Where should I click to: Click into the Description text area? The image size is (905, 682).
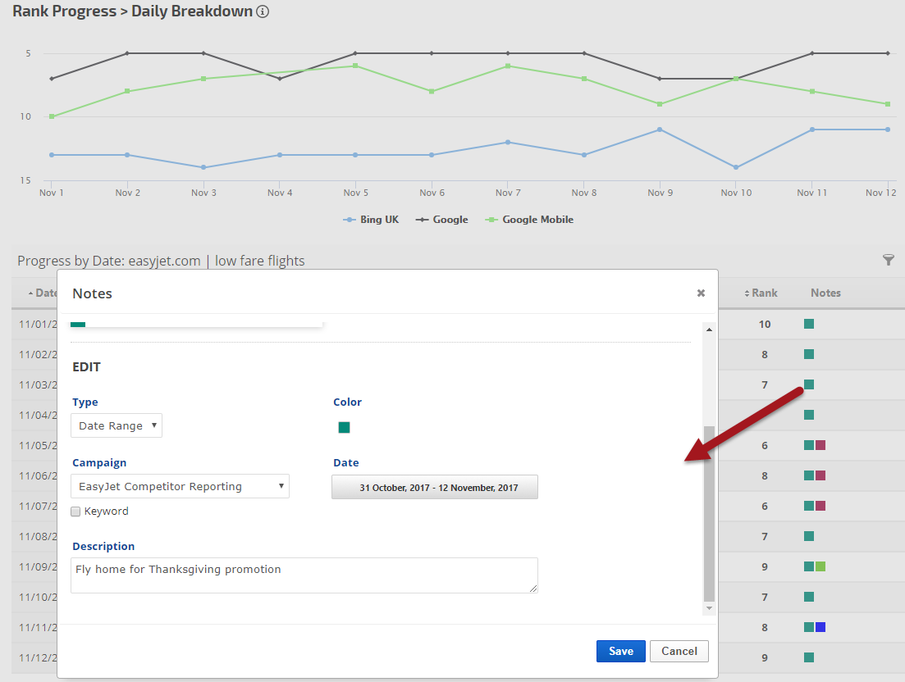(x=304, y=575)
